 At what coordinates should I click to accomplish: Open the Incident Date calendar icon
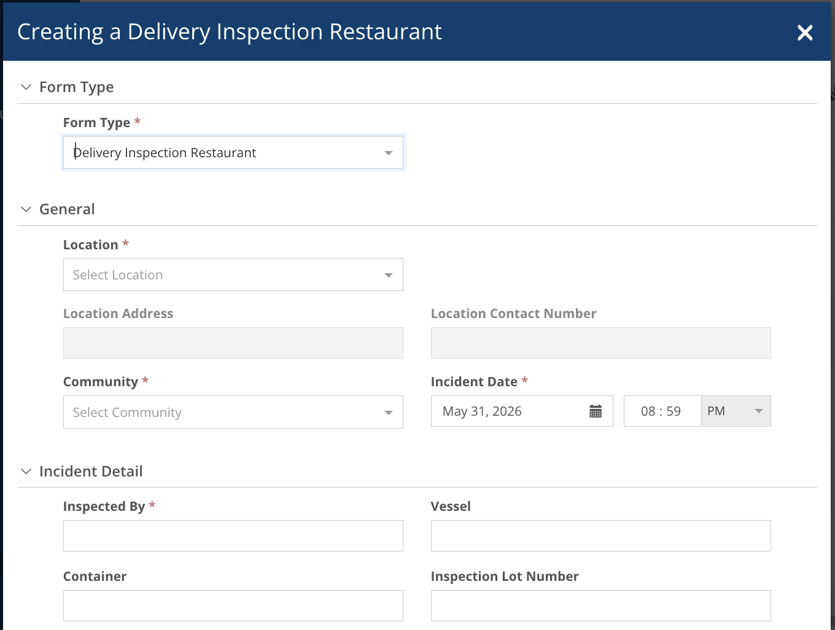596,411
